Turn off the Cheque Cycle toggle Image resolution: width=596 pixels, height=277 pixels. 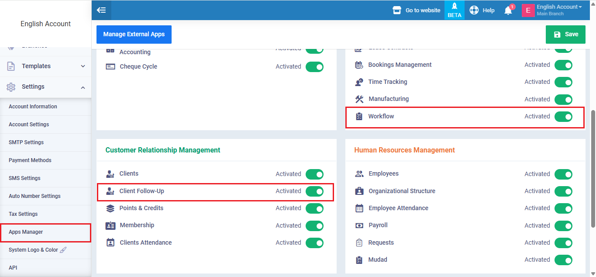pos(314,67)
